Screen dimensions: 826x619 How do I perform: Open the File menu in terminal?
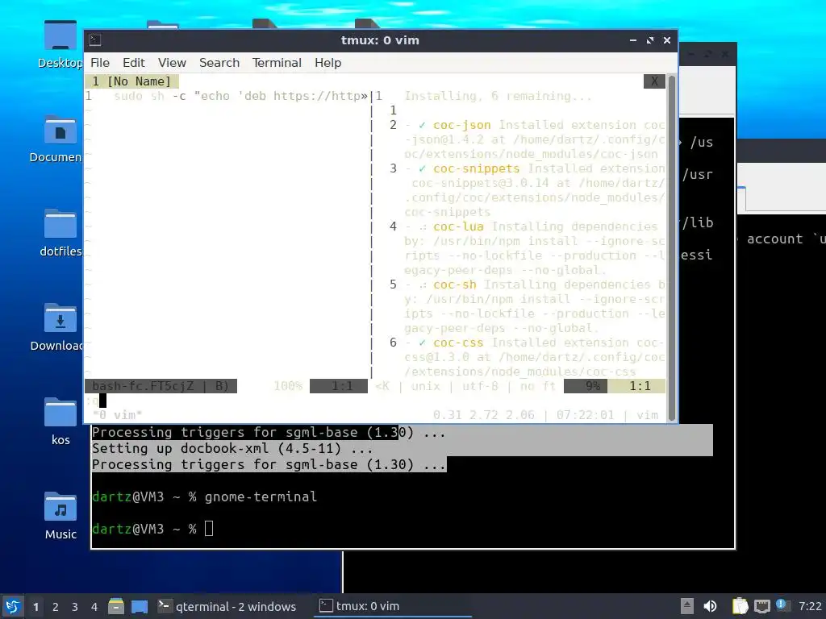tap(100, 63)
